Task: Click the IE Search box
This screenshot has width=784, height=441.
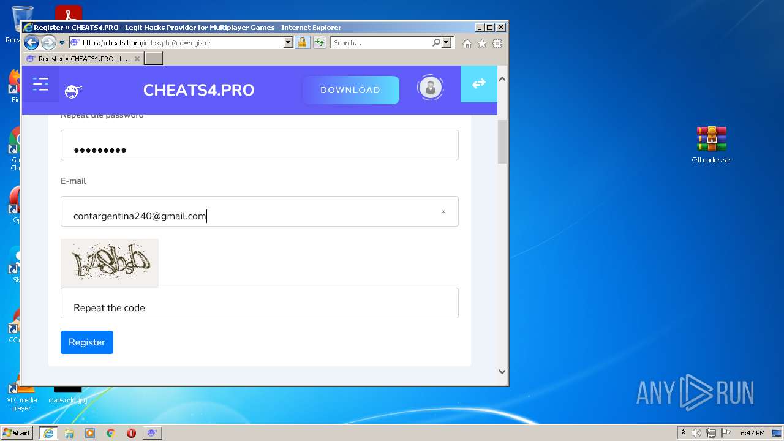Action: (381, 43)
